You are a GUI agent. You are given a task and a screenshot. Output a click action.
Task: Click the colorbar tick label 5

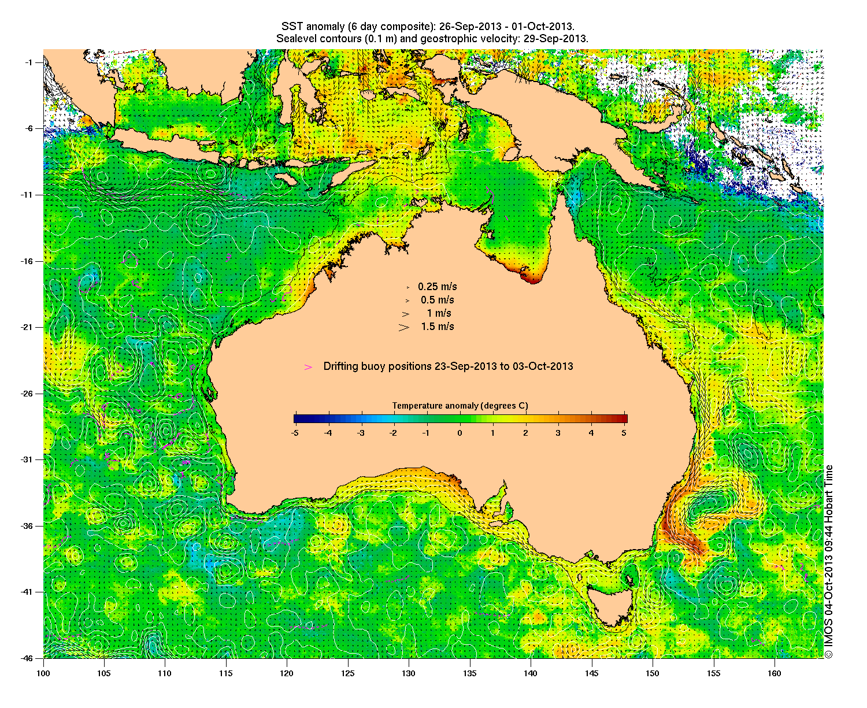(625, 432)
